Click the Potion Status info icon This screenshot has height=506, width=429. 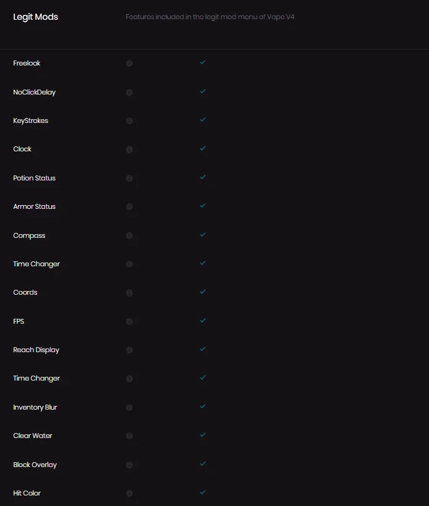point(129,178)
